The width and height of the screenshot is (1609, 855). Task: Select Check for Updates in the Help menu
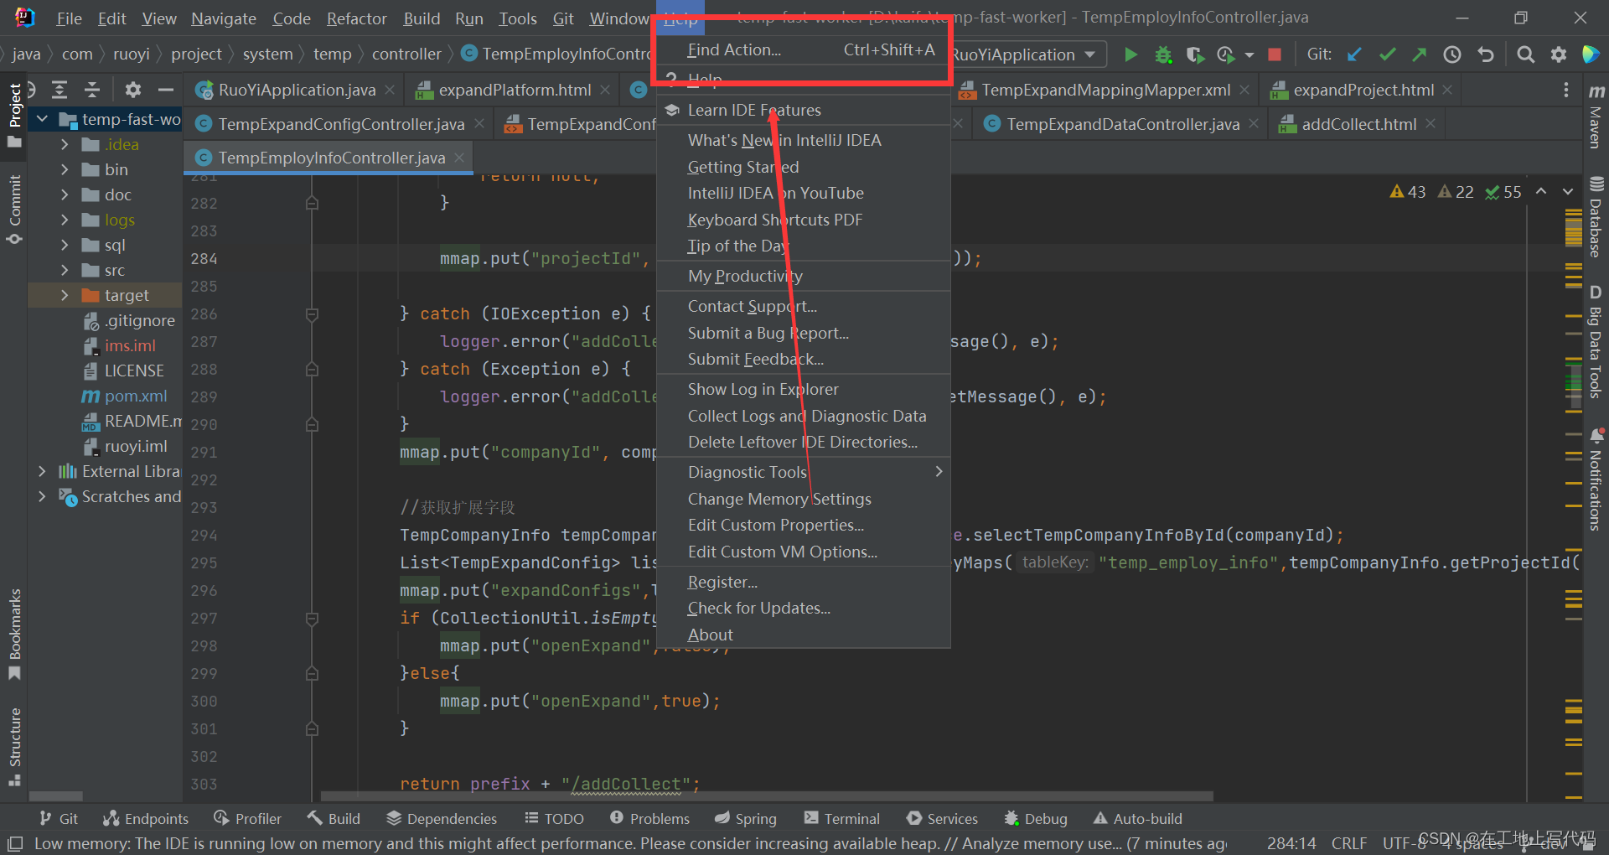758,608
